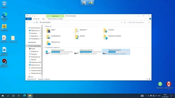Click the touch keyboard tray icon

click(x=142, y=96)
